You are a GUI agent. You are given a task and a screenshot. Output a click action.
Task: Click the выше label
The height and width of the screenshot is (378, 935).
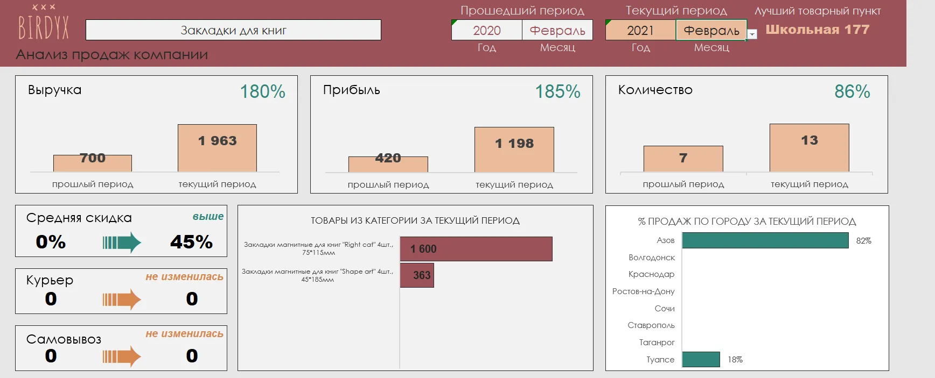tap(208, 217)
